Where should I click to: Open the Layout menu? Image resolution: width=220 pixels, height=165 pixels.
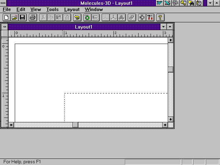[72, 9]
